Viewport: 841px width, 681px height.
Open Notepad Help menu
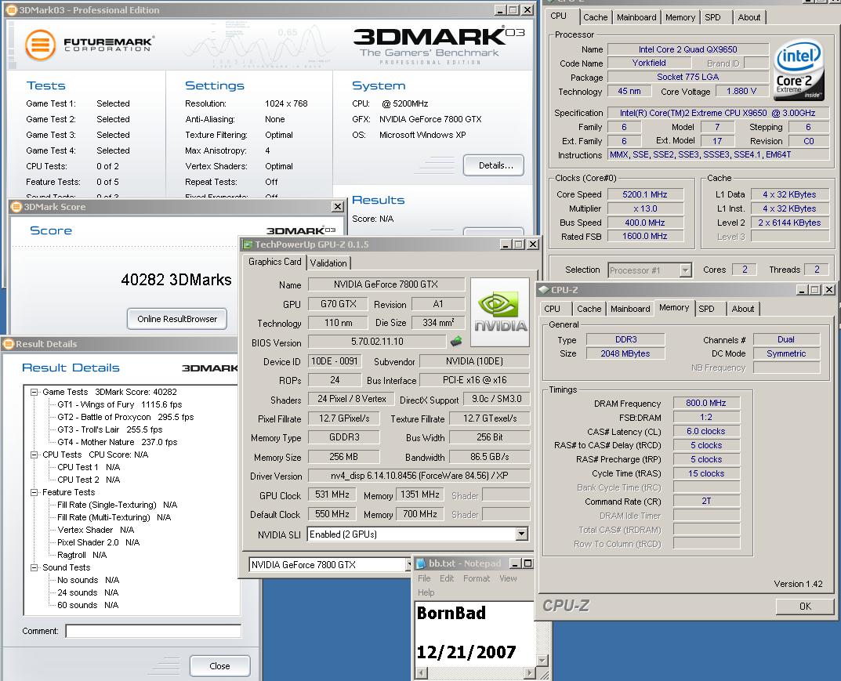click(426, 592)
